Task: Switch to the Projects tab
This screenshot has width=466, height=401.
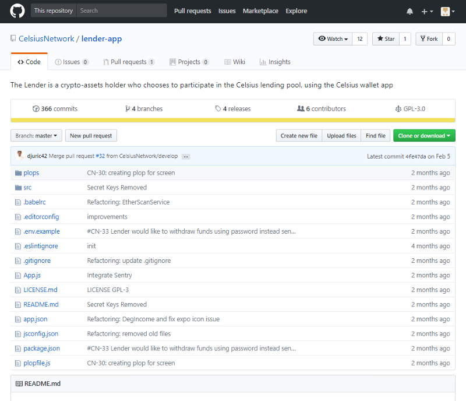Action: pos(189,62)
